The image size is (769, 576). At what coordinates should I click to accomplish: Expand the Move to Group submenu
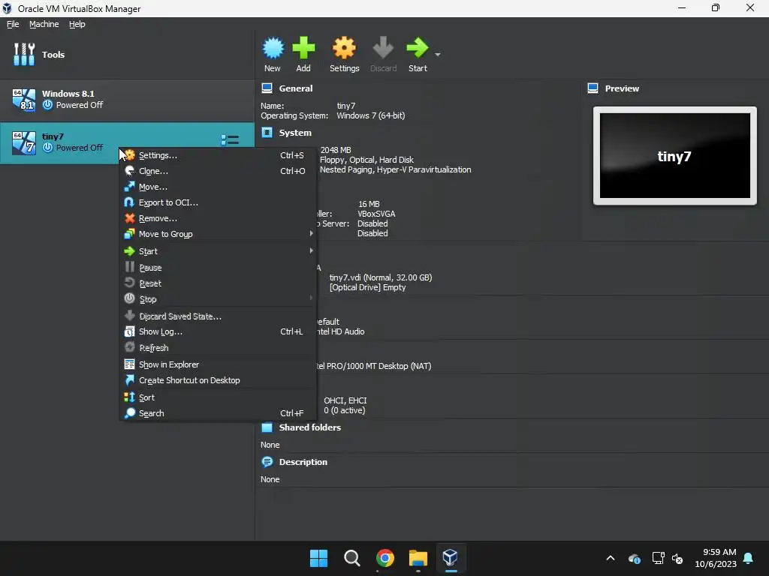[217, 234]
